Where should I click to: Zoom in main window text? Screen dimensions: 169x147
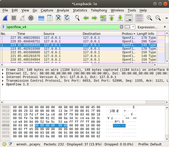coord(150,18)
